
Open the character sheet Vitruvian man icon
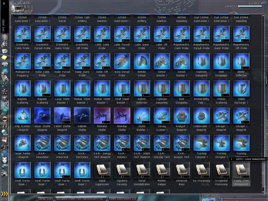pyautogui.click(x=5, y=37)
